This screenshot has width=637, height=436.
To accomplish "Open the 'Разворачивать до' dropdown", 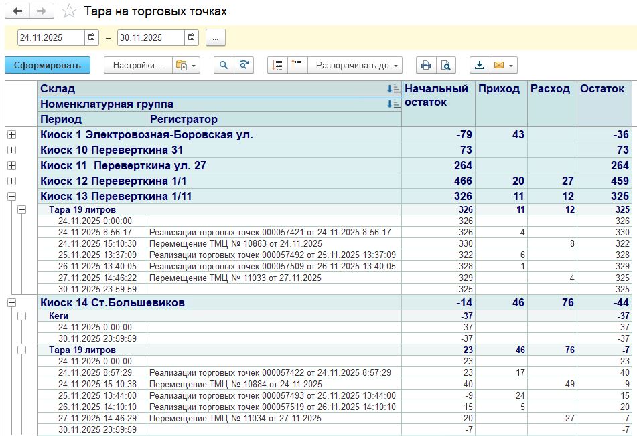I will [358, 65].
